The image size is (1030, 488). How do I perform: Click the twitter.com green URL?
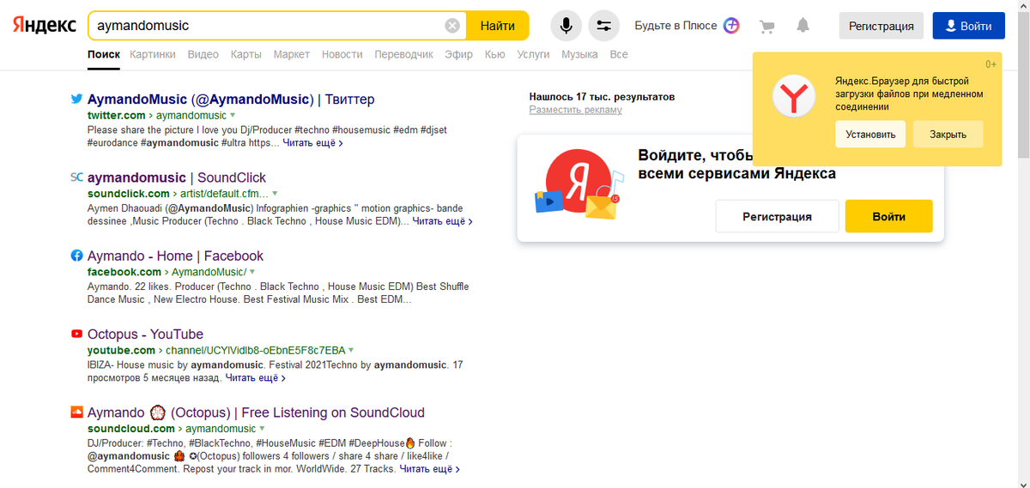[116, 115]
